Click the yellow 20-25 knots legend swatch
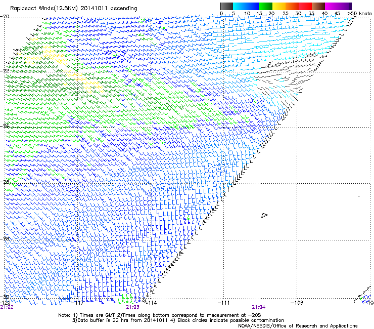The width and height of the screenshot is (374, 329). (x=279, y=6)
